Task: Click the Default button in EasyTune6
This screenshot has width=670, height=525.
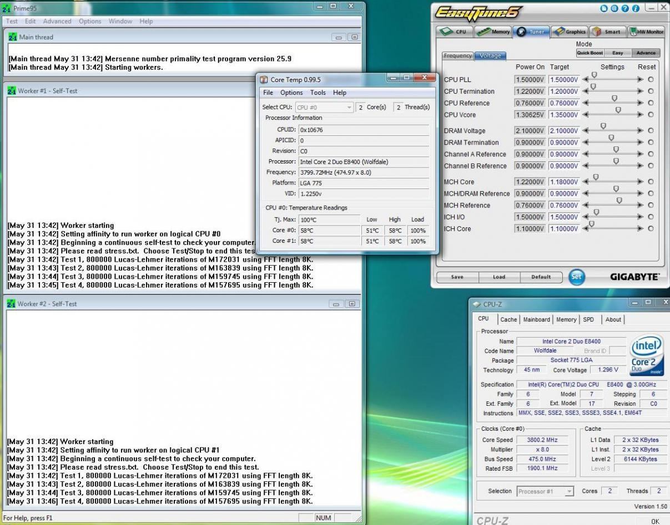Action: (541, 277)
